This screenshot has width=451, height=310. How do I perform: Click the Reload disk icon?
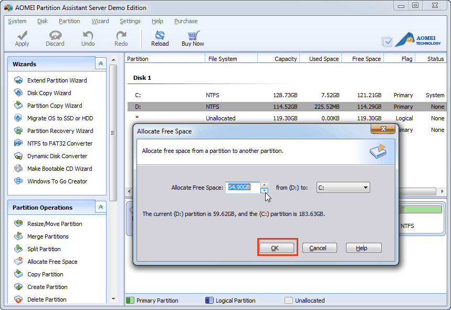[x=160, y=35]
